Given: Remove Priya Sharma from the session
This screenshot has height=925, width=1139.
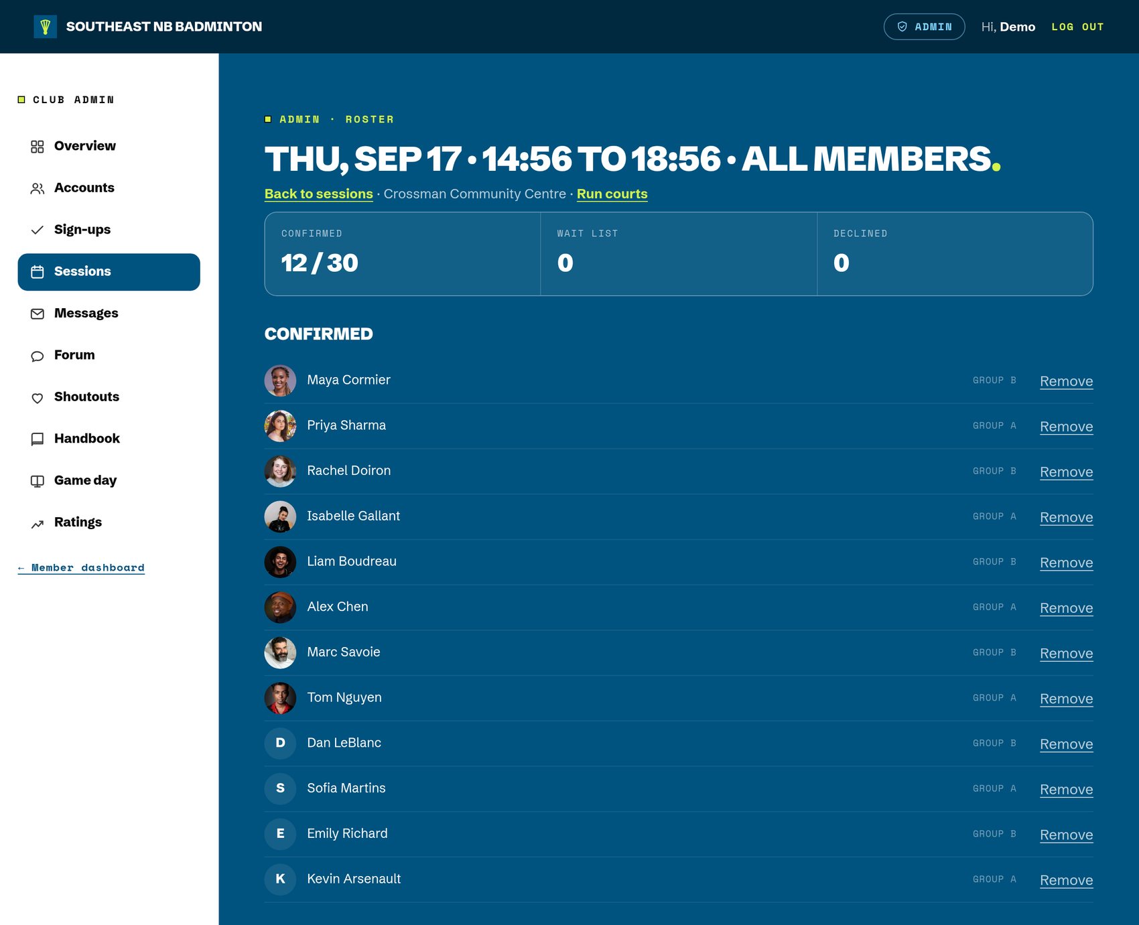Looking at the screenshot, I should point(1067,427).
